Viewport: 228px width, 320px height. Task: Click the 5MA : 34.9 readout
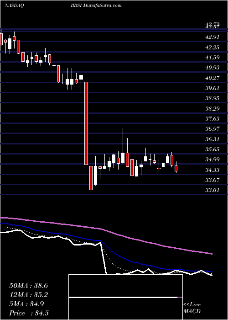coord(26,304)
